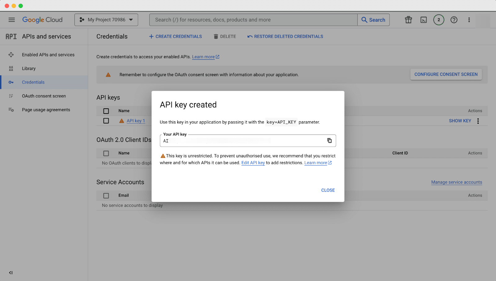The height and width of the screenshot is (281, 496).
Task: Click the Delete credentials trash icon
Action: click(x=216, y=36)
